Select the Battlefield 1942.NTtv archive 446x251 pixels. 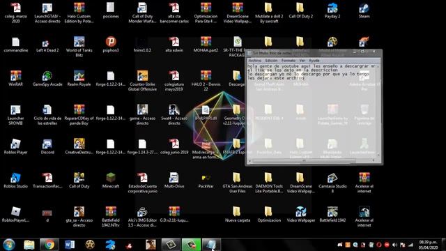[111, 217]
